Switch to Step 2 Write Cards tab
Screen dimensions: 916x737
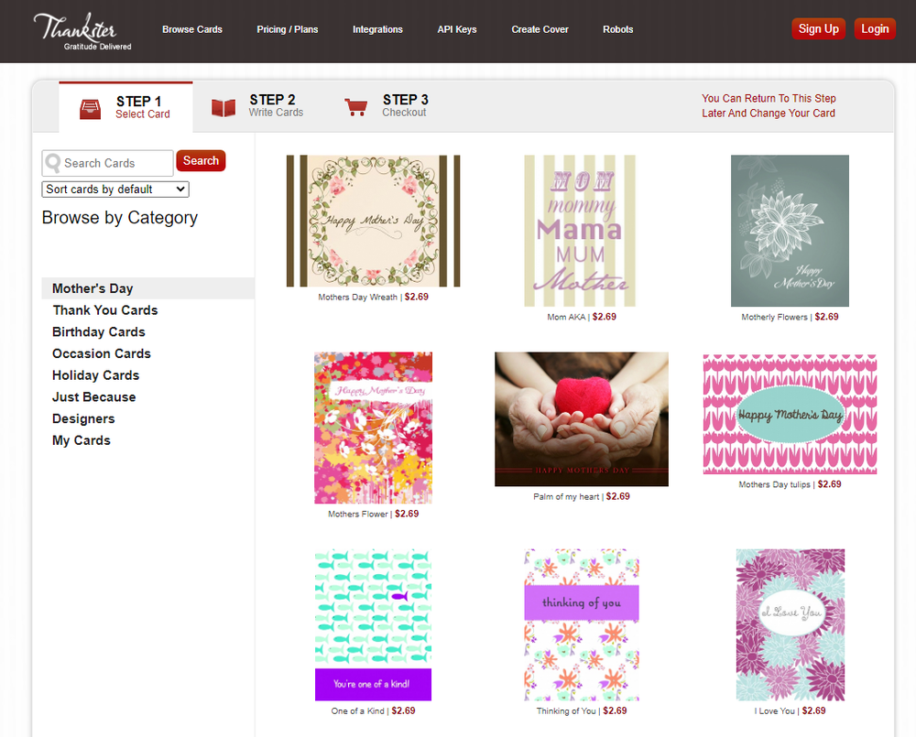click(257, 105)
